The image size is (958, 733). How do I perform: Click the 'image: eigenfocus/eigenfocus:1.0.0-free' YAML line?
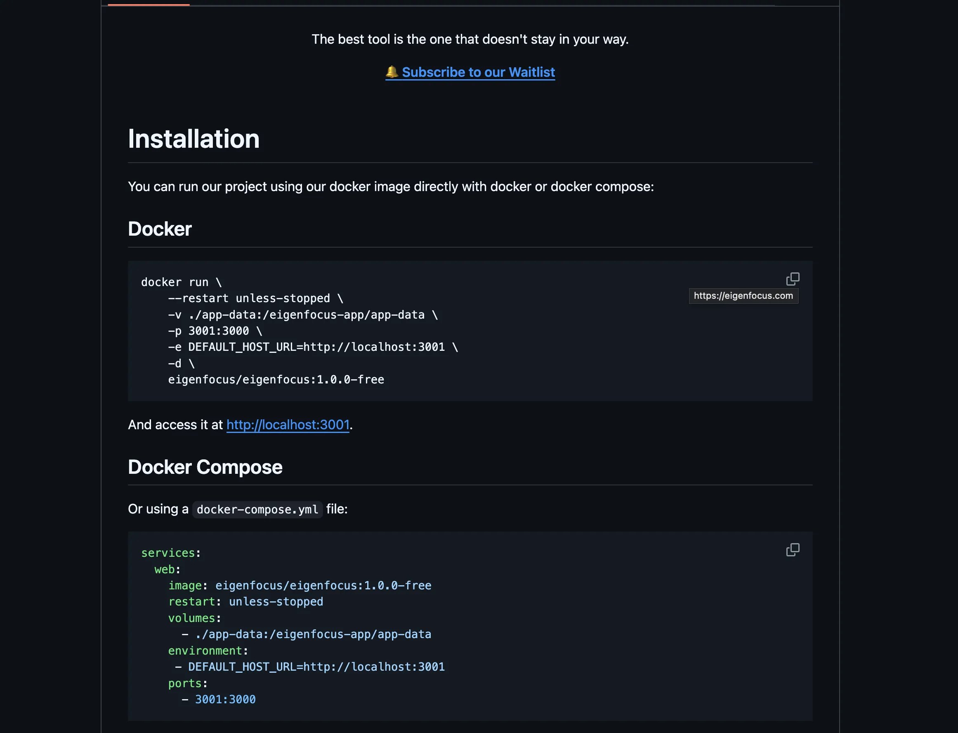click(300, 586)
